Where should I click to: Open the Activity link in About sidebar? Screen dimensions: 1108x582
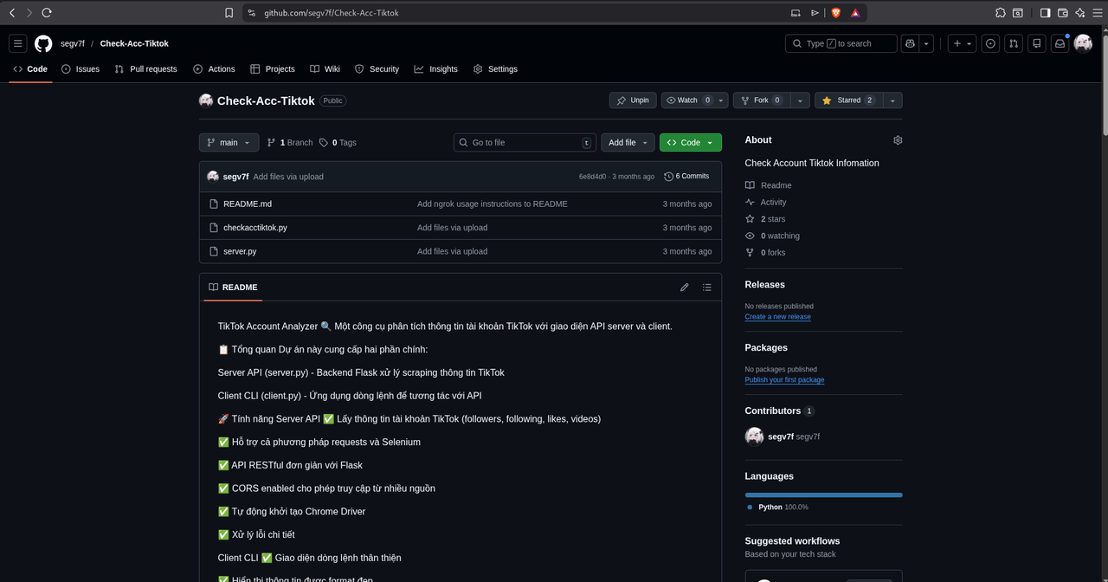pyautogui.click(x=766, y=202)
